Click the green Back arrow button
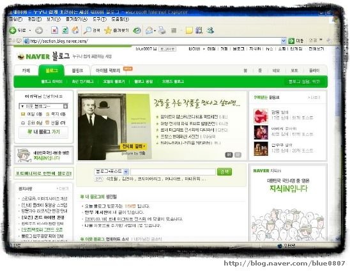 click(13, 31)
